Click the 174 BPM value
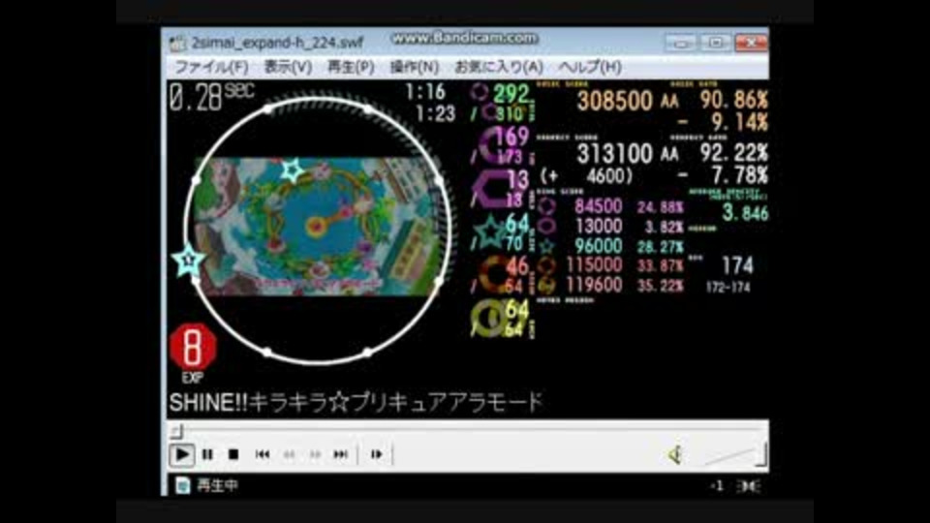Screen dimensions: 930x523 point(737,265)
